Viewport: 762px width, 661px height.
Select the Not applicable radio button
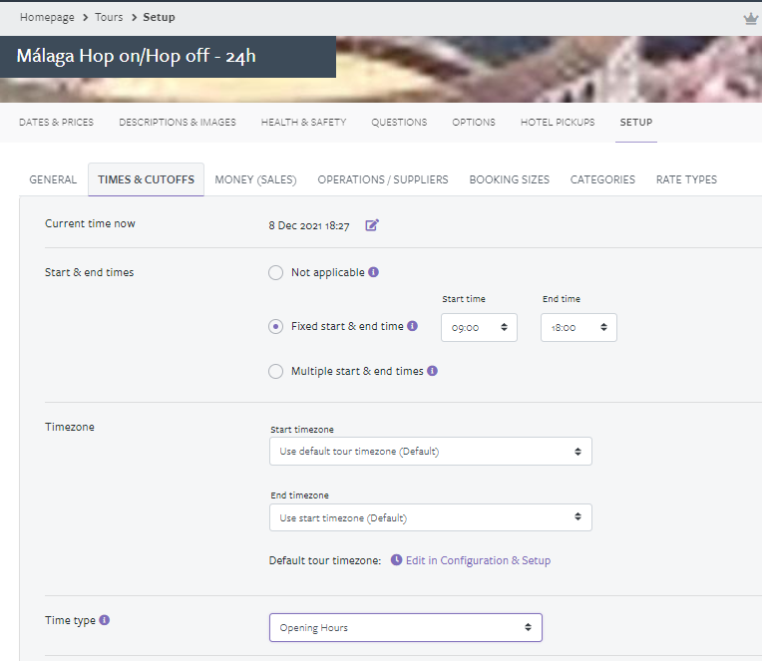coord(275,272)
